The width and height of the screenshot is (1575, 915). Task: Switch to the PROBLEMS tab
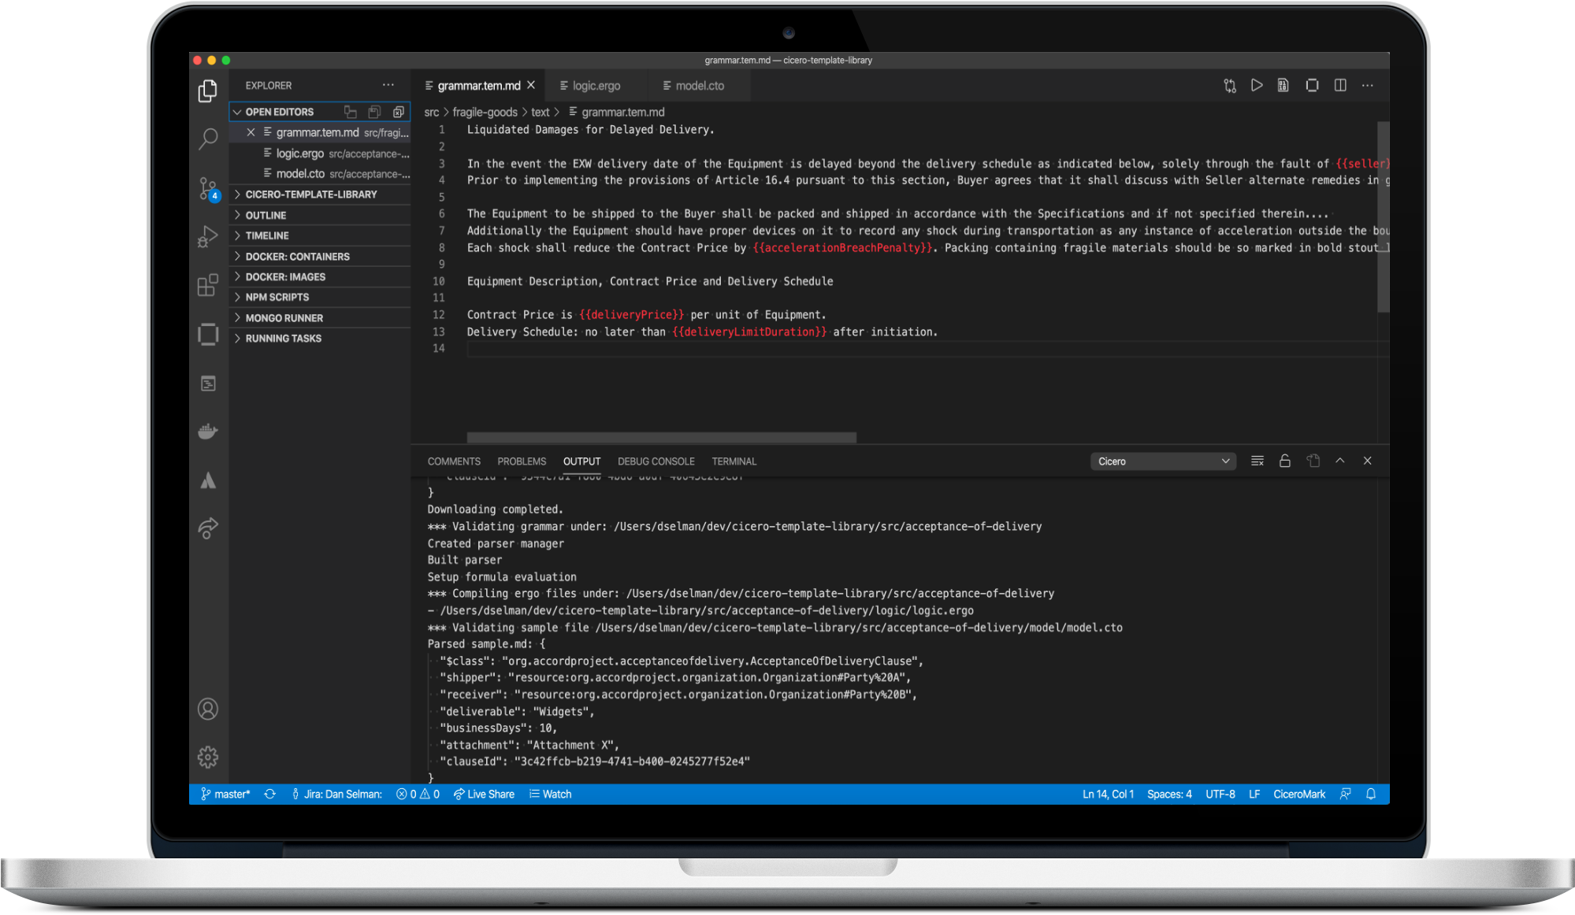(522, 461)
